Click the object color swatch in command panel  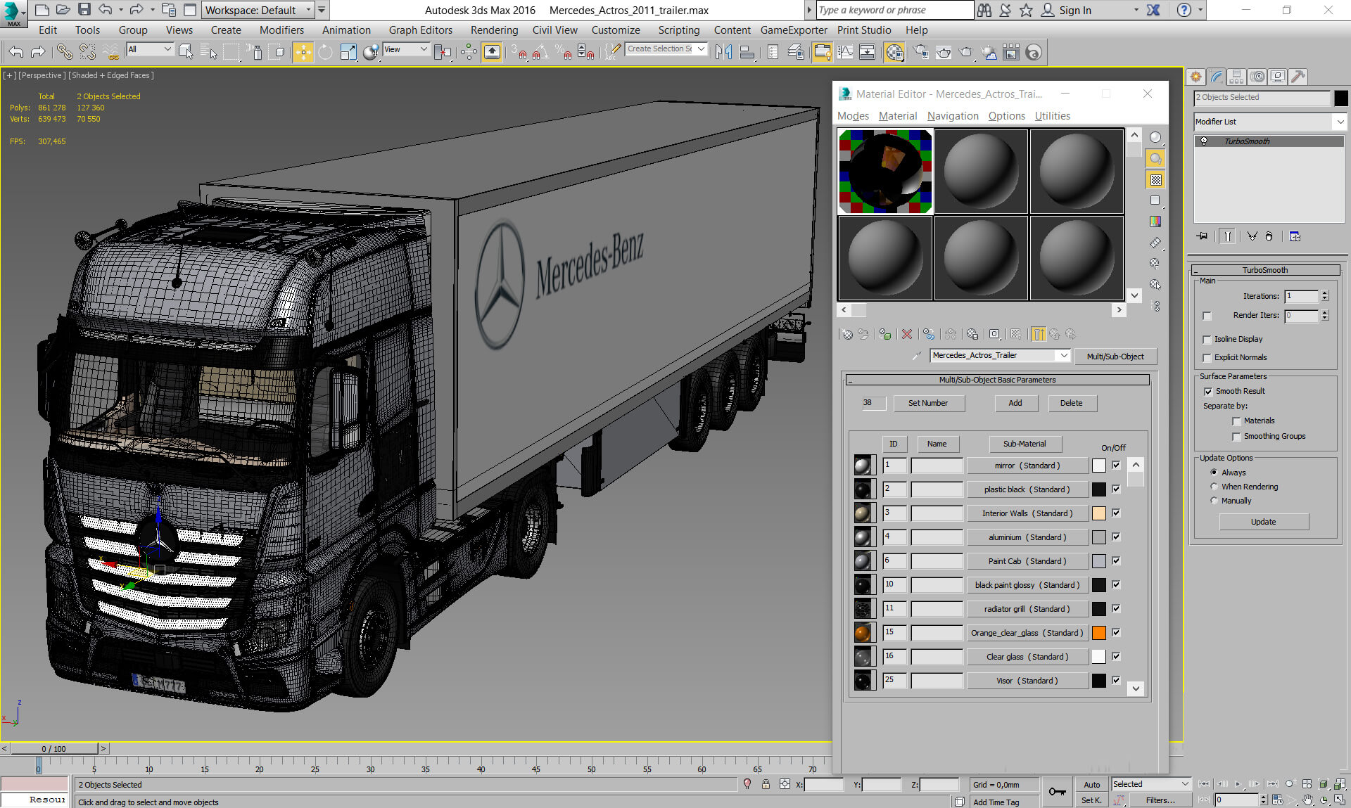pos(1340,98)
